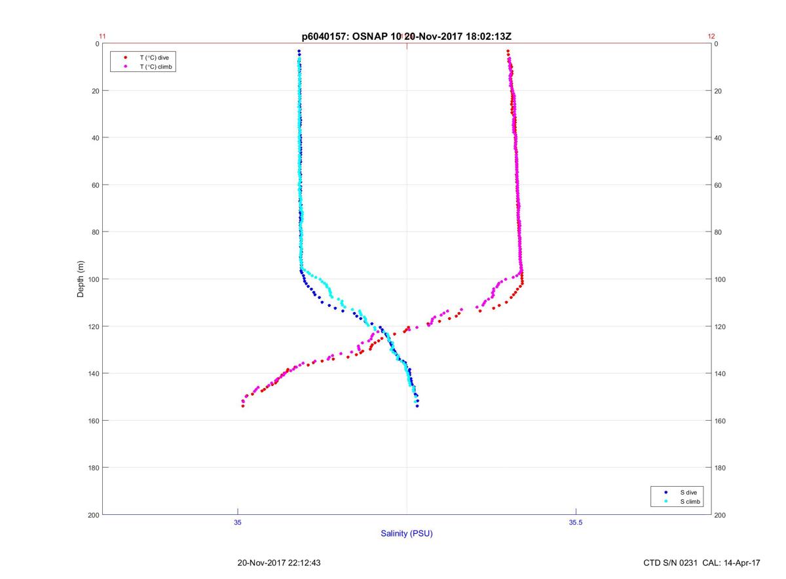Click the 120 tick on left depth axis

tap(93, 326)
